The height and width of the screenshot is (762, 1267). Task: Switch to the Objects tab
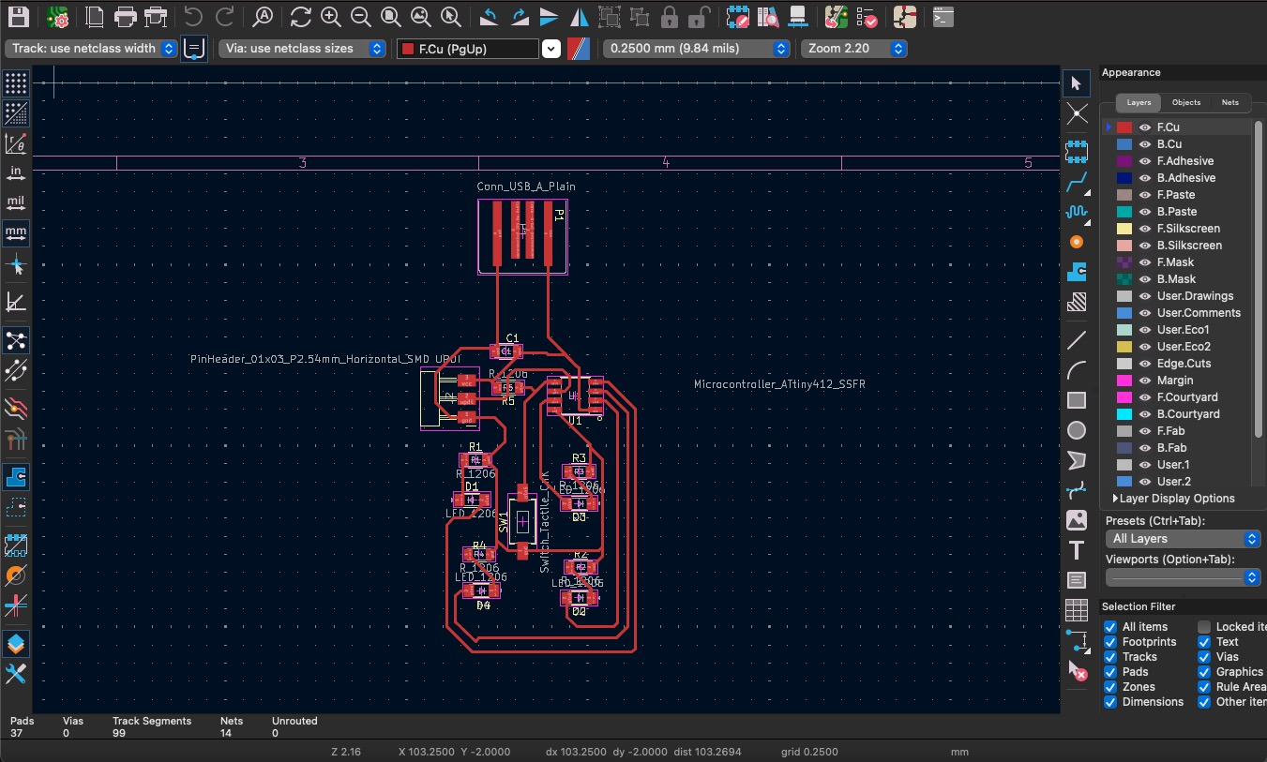click(1186, 102)
